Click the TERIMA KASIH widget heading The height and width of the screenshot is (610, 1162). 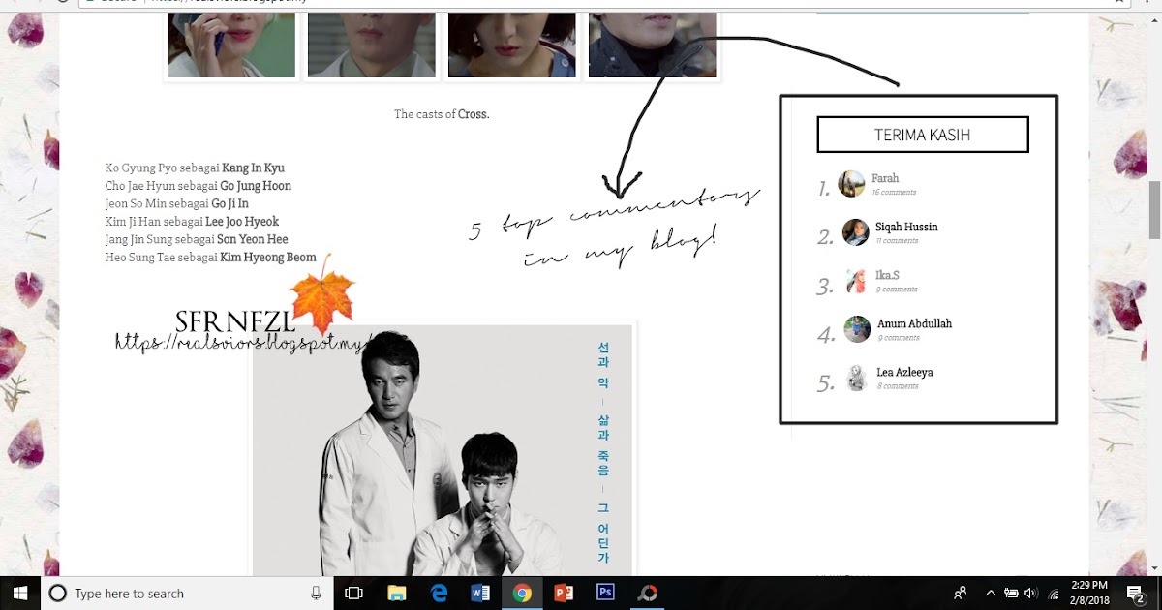click(922, 135)
